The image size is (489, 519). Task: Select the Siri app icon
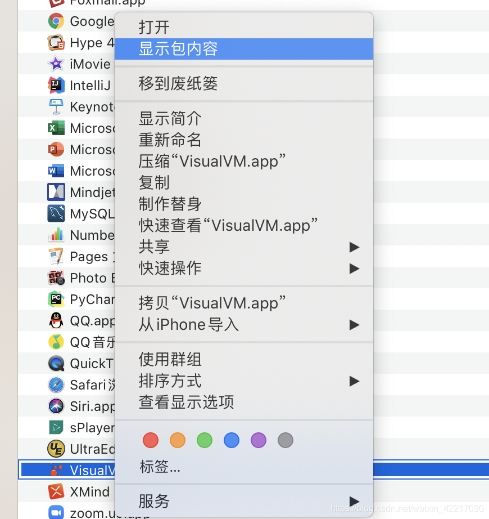tap(56, 406)
